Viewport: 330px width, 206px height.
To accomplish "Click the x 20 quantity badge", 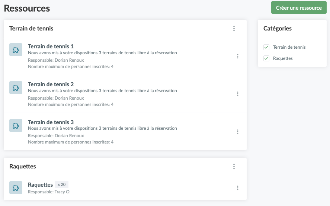I will coord(61,184).
